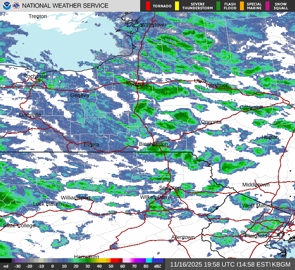Select the Binghamton city label

(x=153, y=144)
